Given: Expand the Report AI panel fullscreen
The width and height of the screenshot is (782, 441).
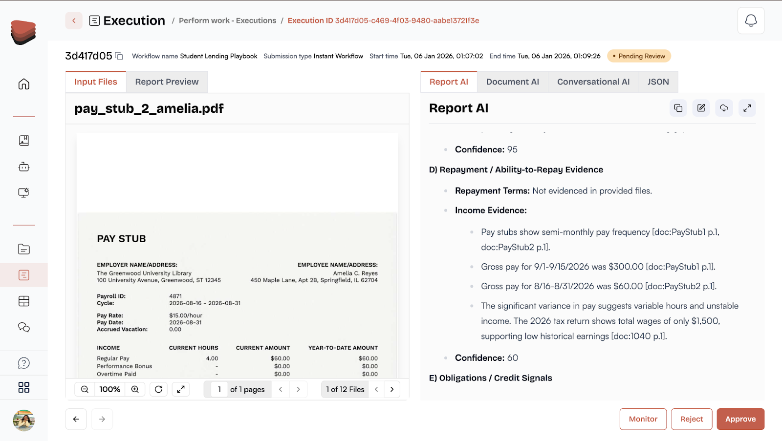Looking at the screenshot, I should (x=747, y=108).
